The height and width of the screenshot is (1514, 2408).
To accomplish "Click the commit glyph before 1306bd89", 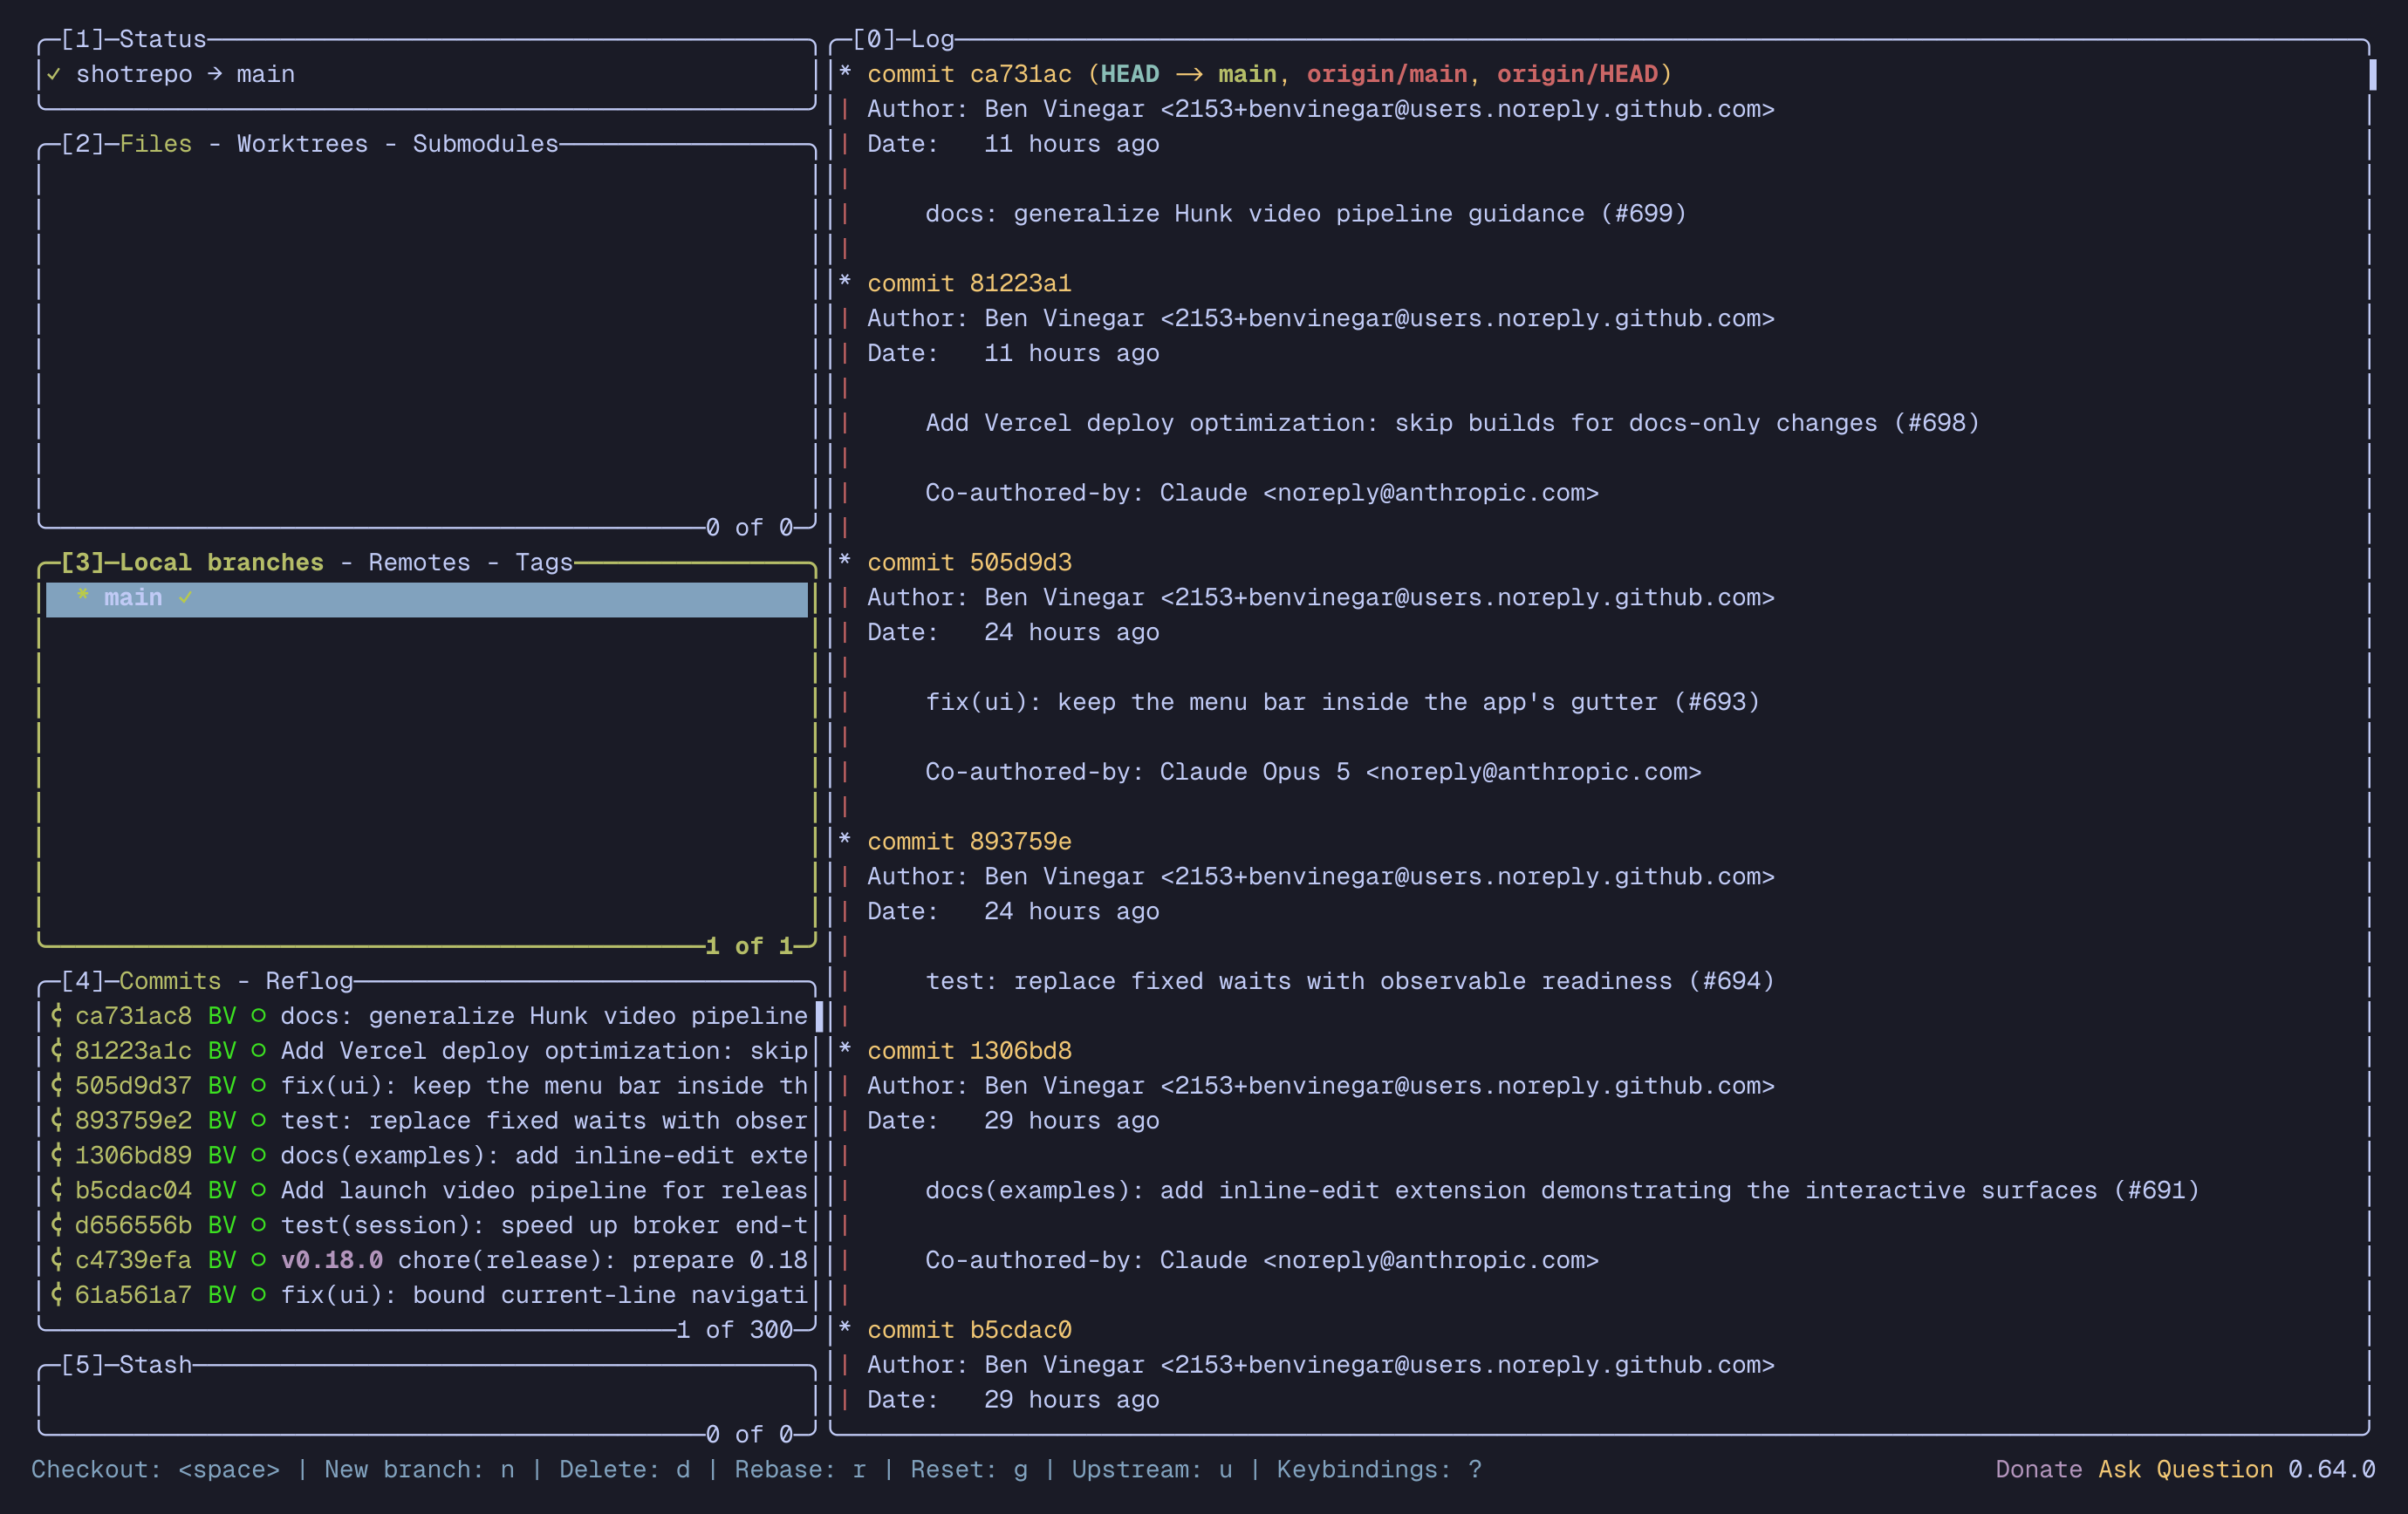I will click(x=56, y=1156).
